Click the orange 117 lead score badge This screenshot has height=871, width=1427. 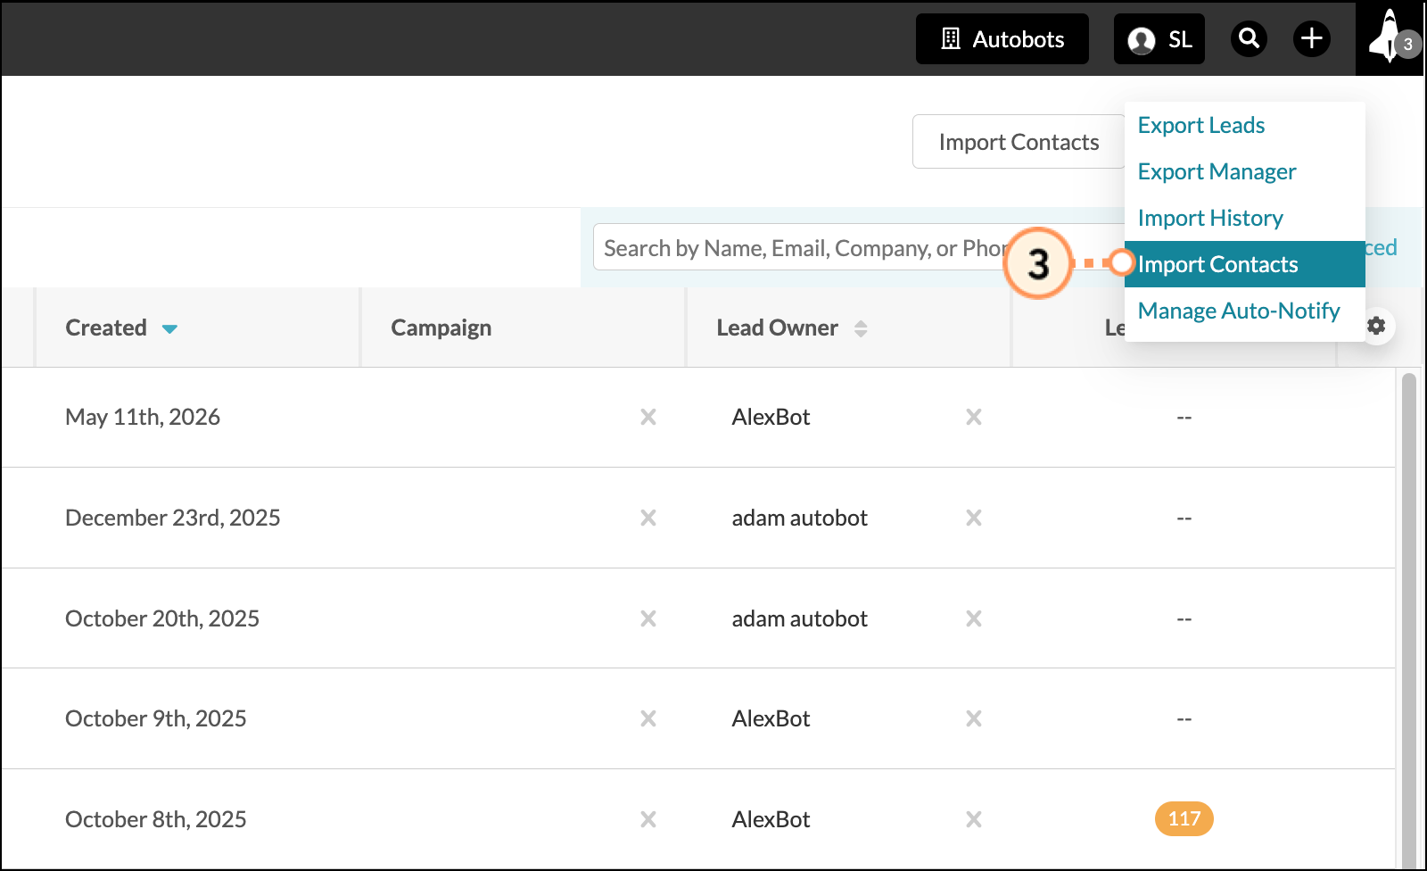click(x=1184, y=818)
